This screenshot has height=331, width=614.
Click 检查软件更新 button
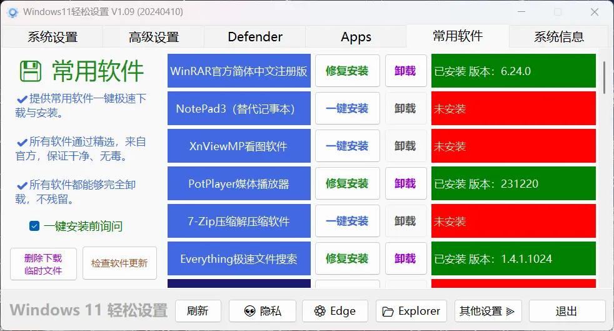point(119,263)
